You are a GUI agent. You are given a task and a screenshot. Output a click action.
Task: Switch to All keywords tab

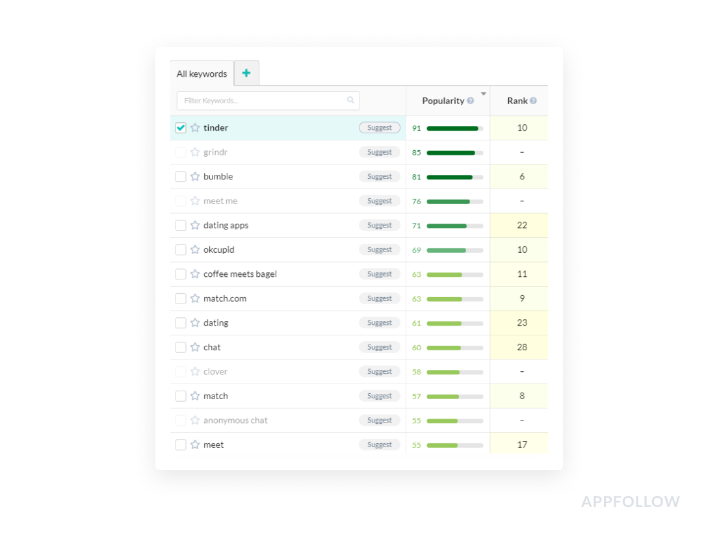(x=202, y=74)
